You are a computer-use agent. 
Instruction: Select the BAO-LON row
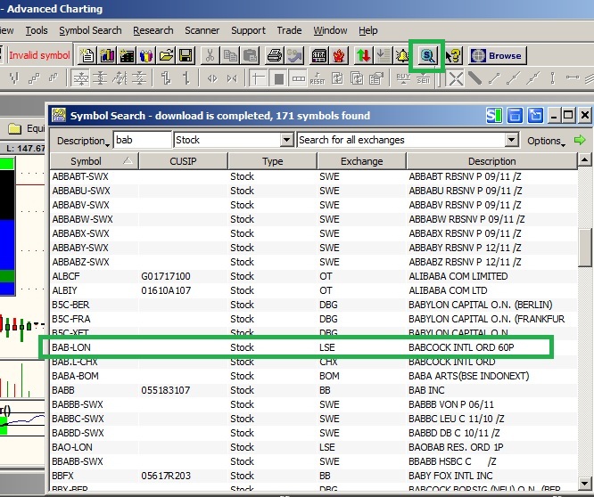click(314, 447)
